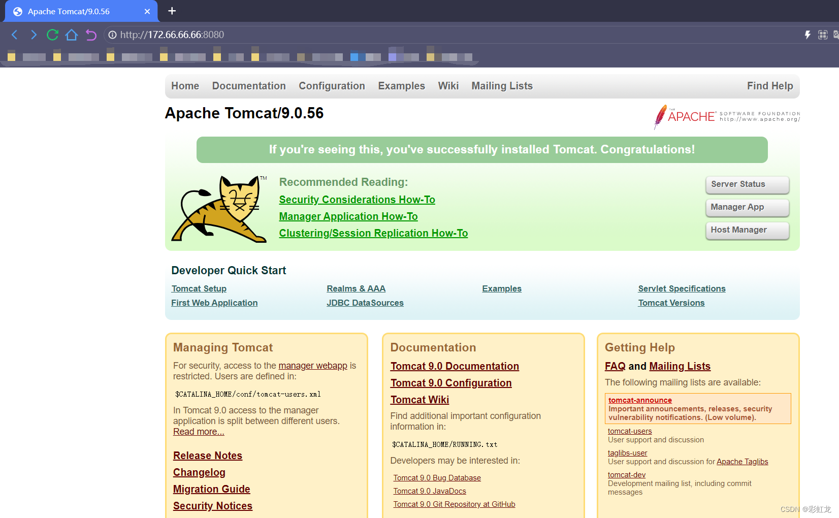Click the Read more... link
The width and height of the screenshot is (839, 518).
click(x=199, y=432)
